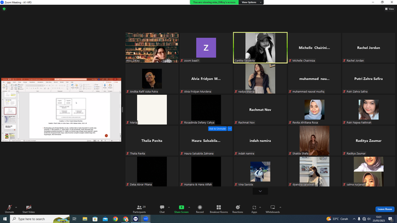Switch to active Zoom meeting in taskbar
Screen dimensions: 397x223
(x=146, y=219)
